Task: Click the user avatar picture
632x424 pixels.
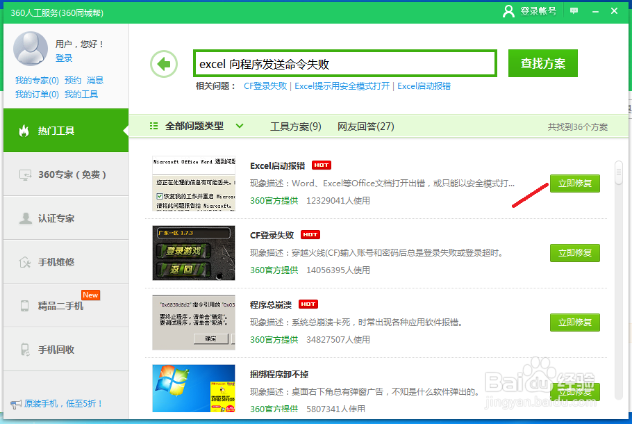Action: (x=31, y=49)
